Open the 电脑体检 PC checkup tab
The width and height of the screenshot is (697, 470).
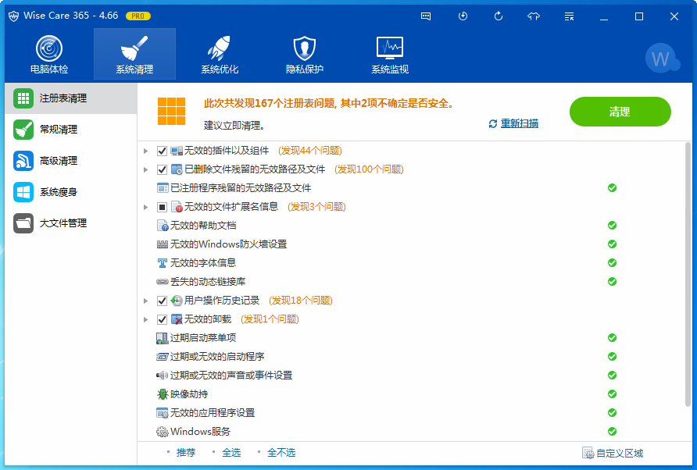49,54
